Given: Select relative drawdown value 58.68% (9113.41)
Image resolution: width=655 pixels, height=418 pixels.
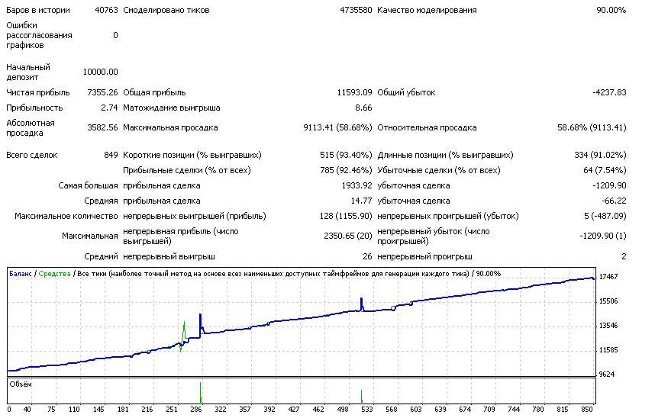Looking at the screenshot, I should click(x=592, y=127).
